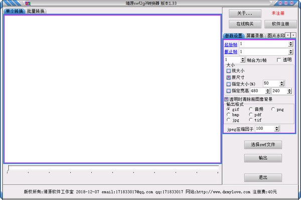The width and height of the screenshot is (301, 200).
Task: Minimize the window from title bar
Action: (280, 3)
